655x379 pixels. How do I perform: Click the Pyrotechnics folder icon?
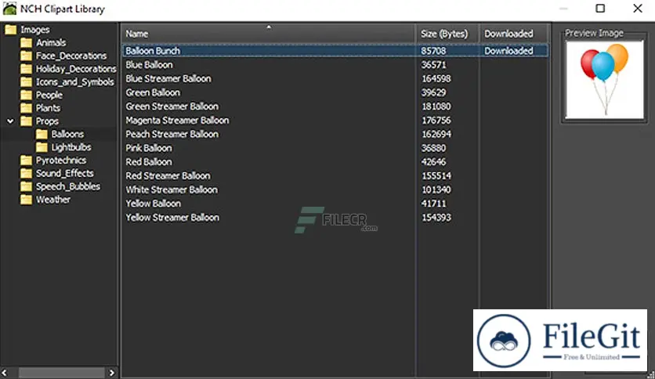tap(26, 161)
